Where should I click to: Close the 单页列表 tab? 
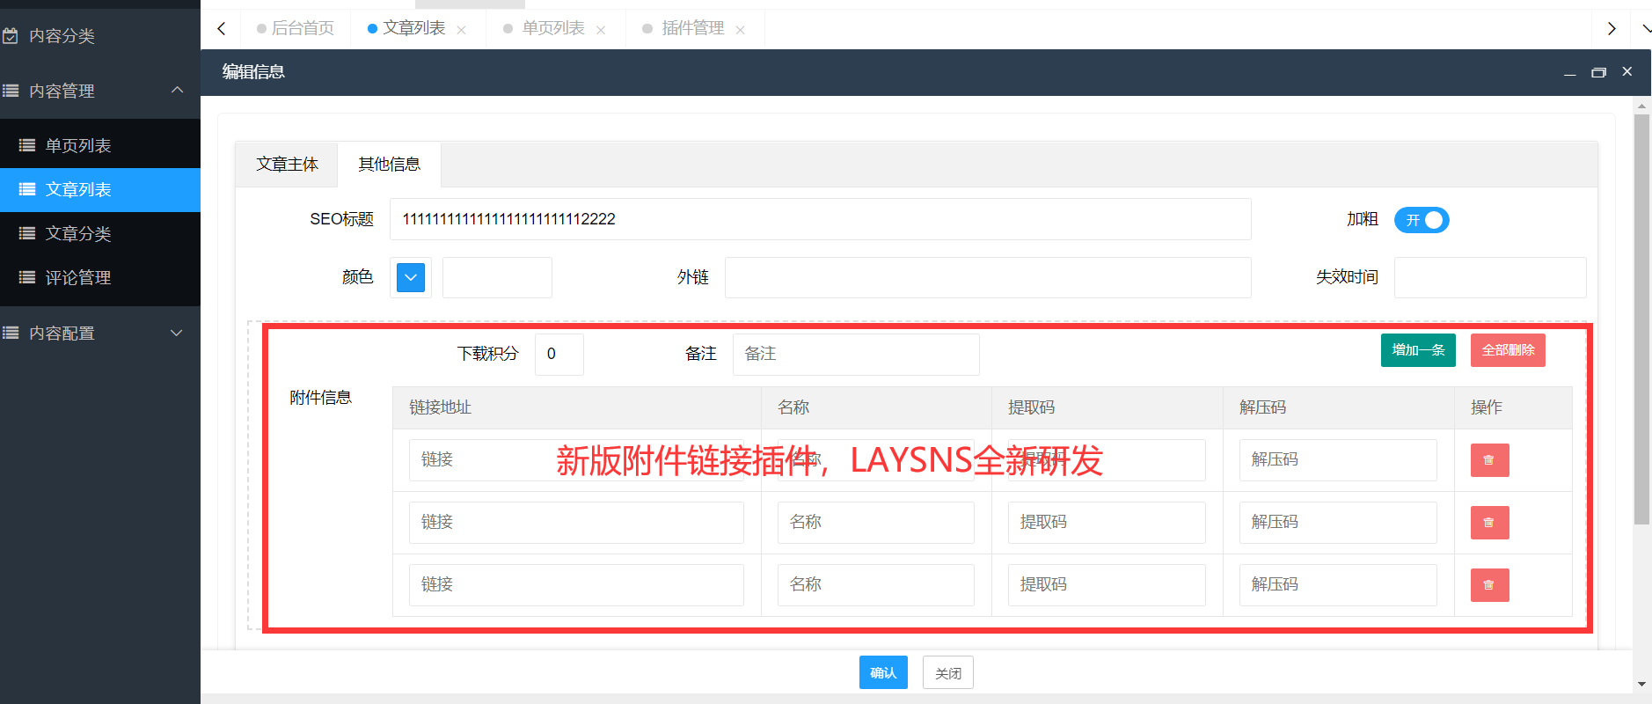click(x=601, y=30)
